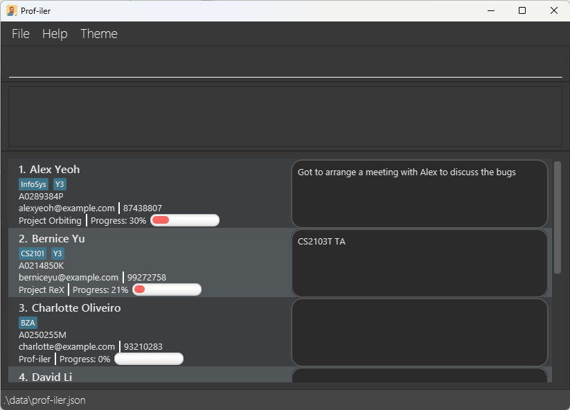Click phone number 99272758

click(x=147, y=277)
